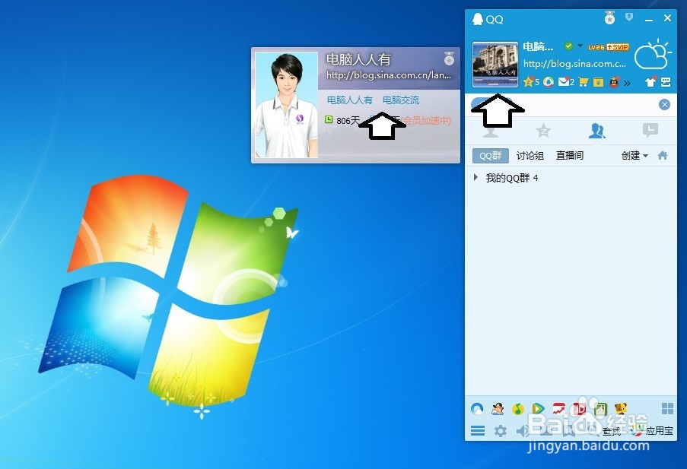Select the 讨论组 sub-tab
687x469 pixels.
click(530, 156)
